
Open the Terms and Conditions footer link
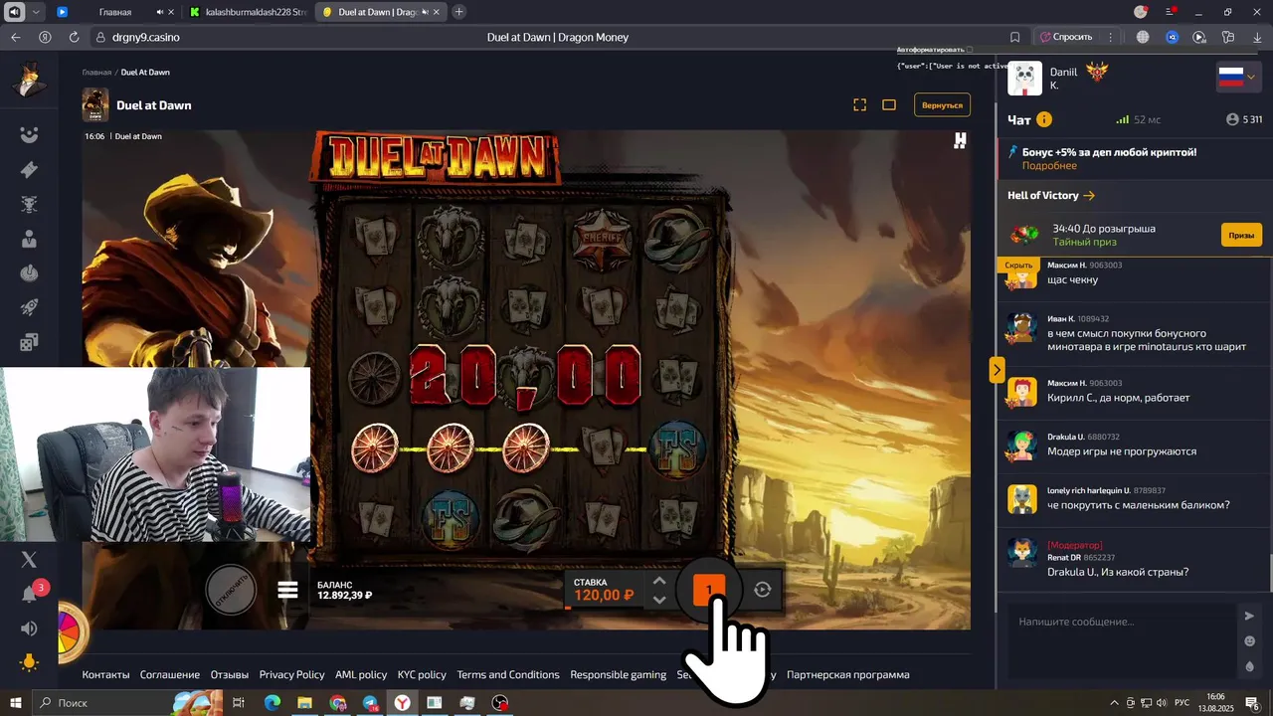point(508,674)
